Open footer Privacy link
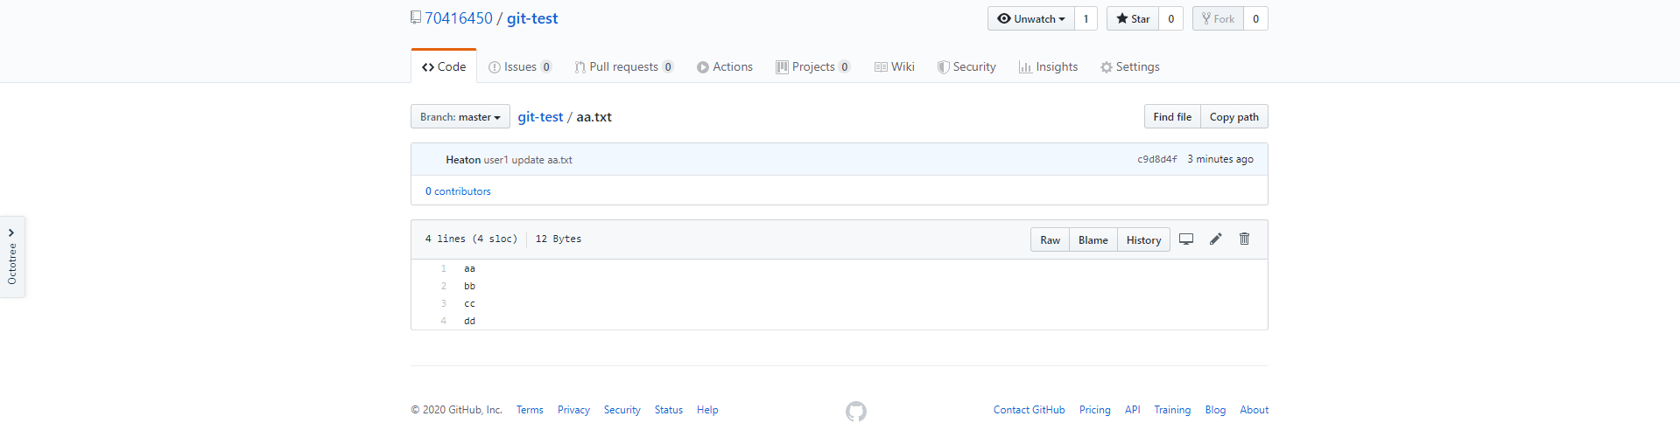Screen dimensions: 1680x423 pyautogui.click(x=573, y=410)
